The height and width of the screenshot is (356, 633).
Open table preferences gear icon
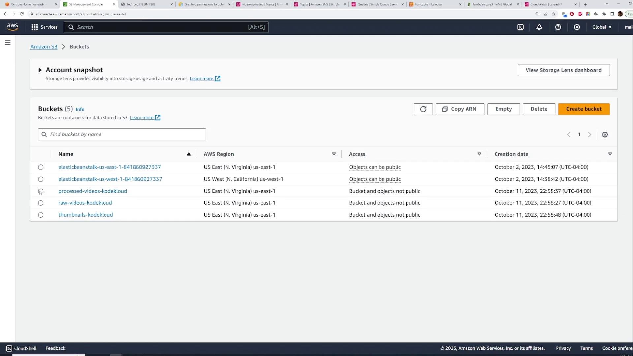(x=605, y=134)
